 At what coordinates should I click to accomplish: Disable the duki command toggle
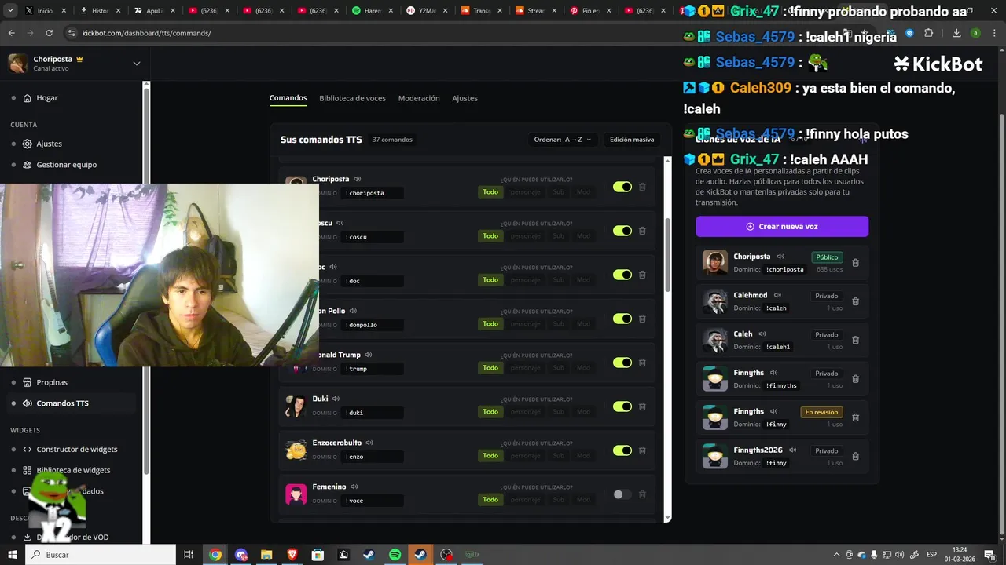pyautogui.click(x=622, y=406)
